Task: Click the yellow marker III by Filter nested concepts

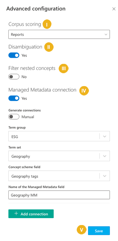Action: pyautogui.click(x=63, y=68)
